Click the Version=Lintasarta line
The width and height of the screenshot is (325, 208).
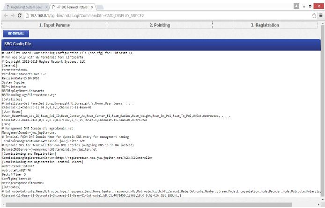[24, 74]
